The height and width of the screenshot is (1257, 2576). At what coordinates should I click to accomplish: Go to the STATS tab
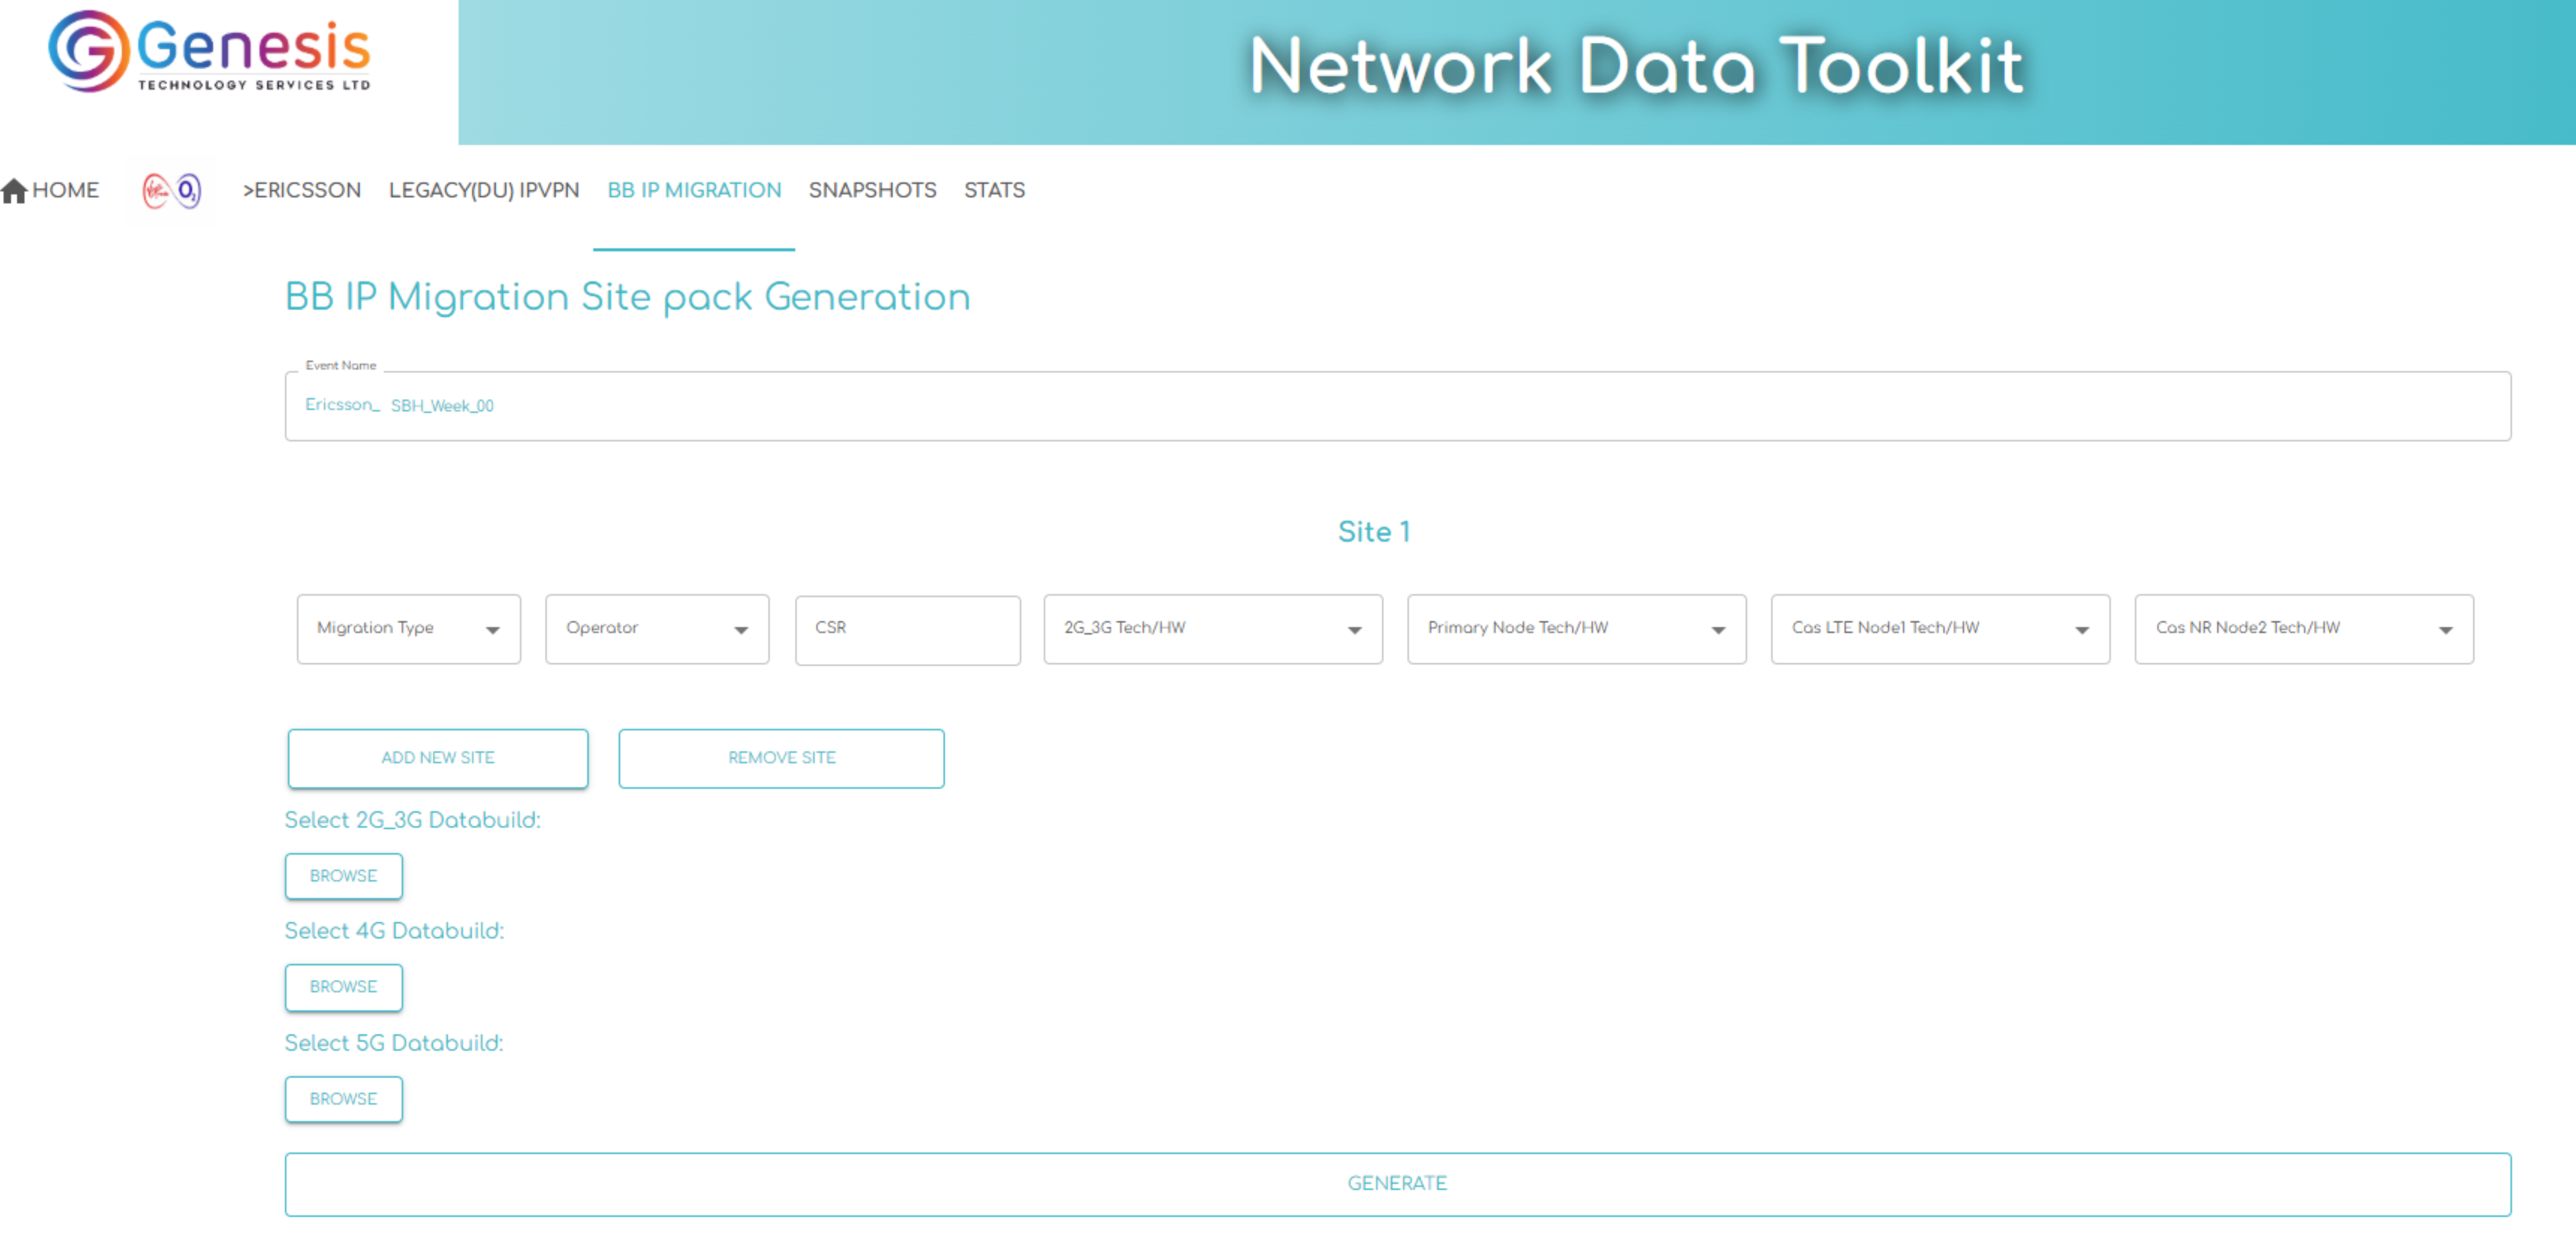click(993, 190)
